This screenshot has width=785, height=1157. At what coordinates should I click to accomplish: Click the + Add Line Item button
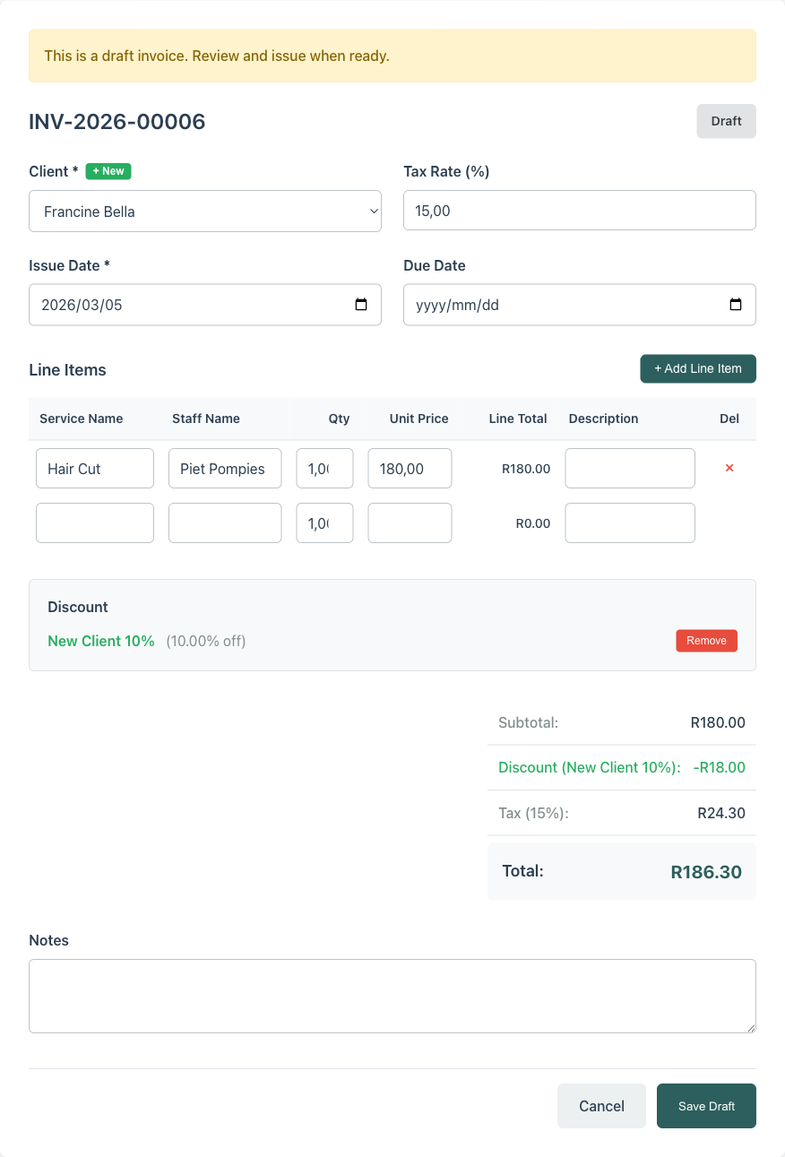697,368
